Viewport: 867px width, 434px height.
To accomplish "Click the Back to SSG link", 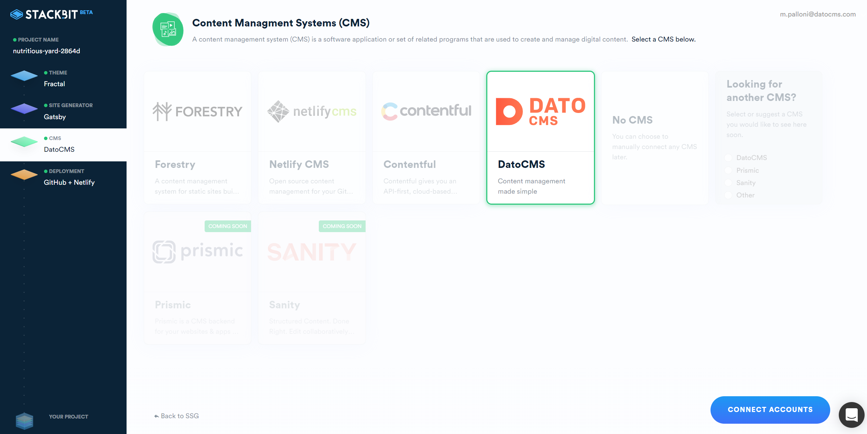I will pyautogui.click(x=175, y=416).
